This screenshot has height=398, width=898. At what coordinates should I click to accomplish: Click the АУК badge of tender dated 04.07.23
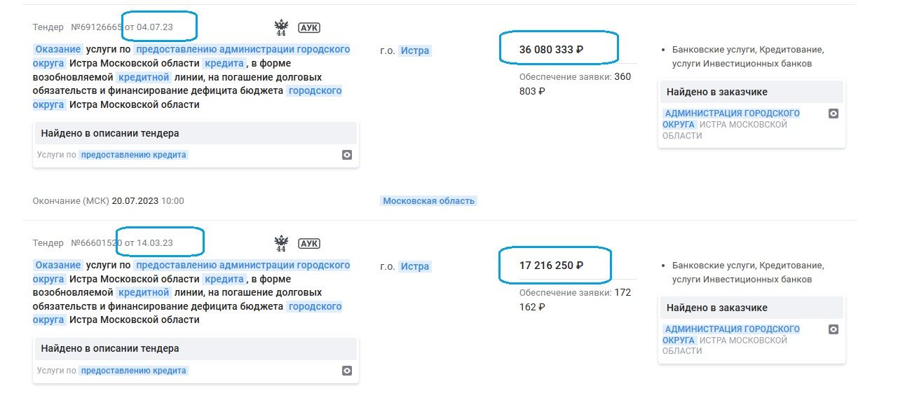(309, 28)
